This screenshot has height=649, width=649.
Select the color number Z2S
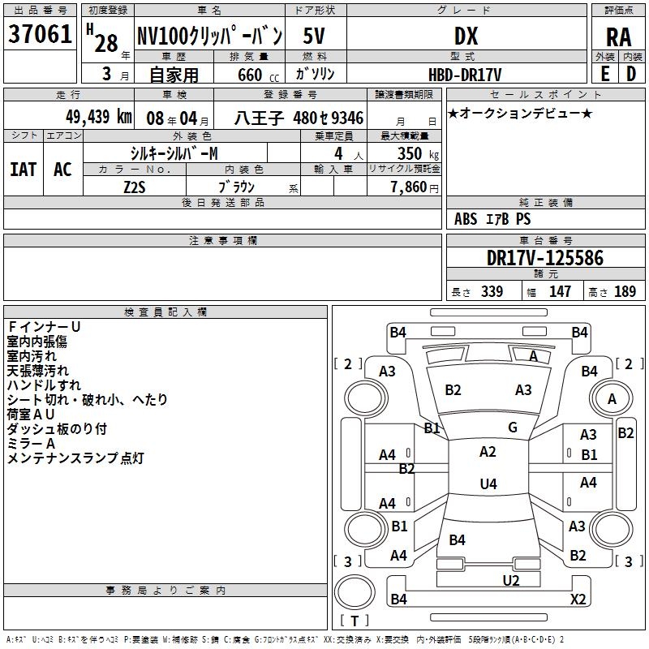point(135,187)
